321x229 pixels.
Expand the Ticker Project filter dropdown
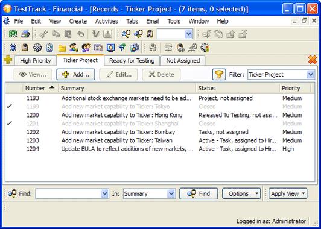pos(310,75)
